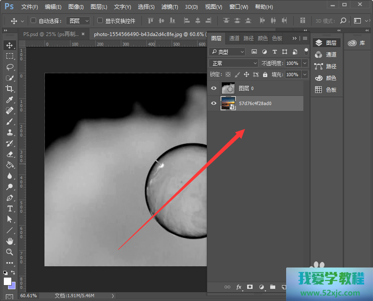Viewport: 373px width, 301px height.
Task: Select the Crop tool
Action: pyautogui.click(x=10, y=89)
